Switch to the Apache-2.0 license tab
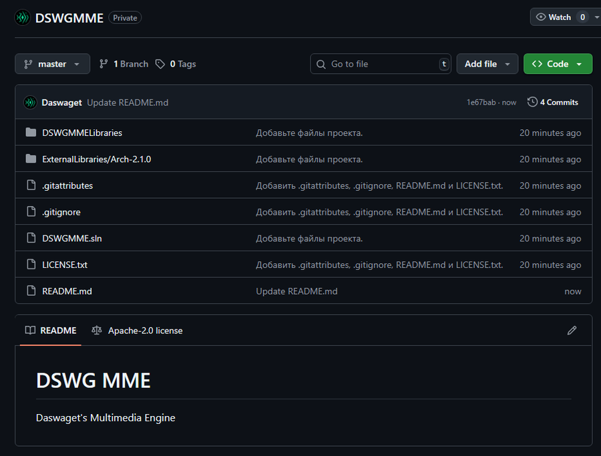Screen dimensions: 601x456 137,331
